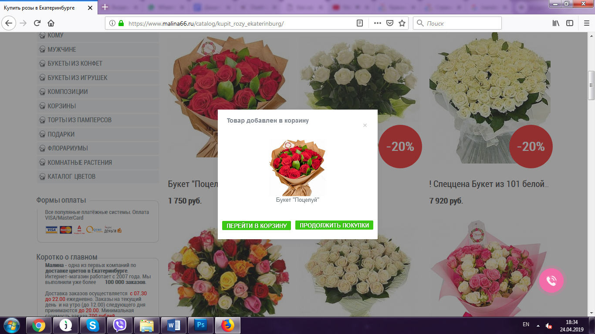Click 'ПРОДОЛЖИТЬ ПОКУПКИ' button
This screenshot has height=334, width=595.
pos(334,225)
